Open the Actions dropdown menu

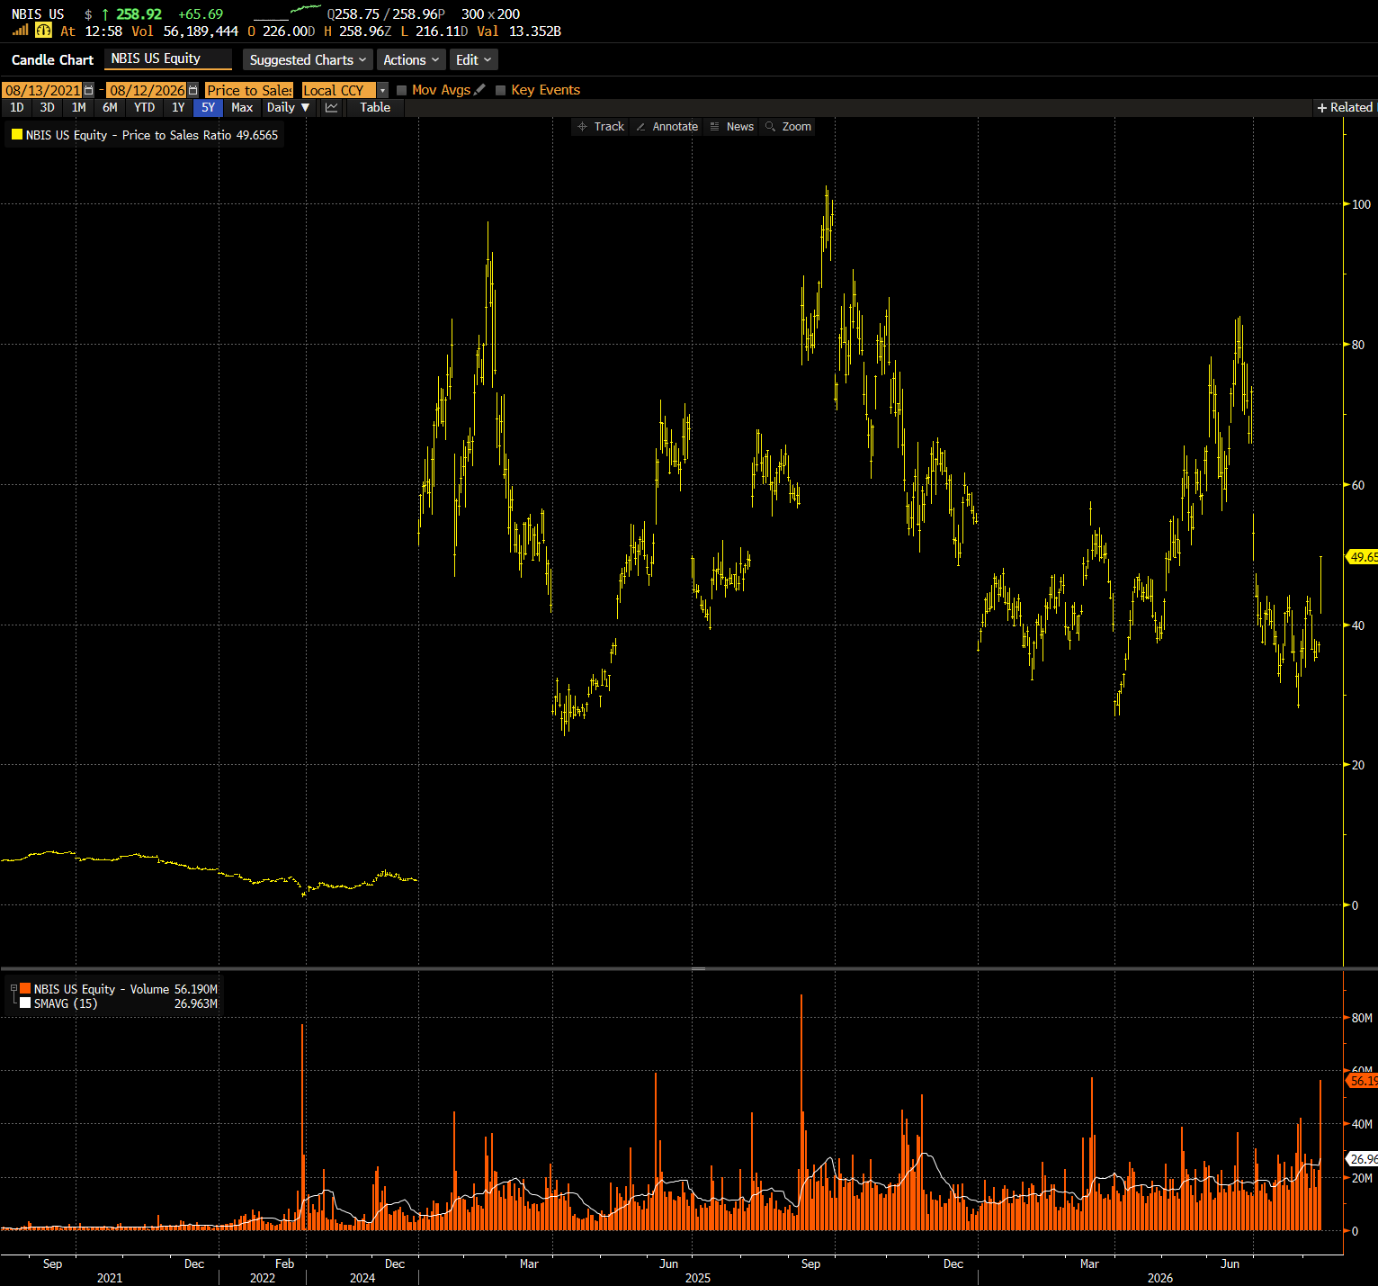[x=411, y=59]
